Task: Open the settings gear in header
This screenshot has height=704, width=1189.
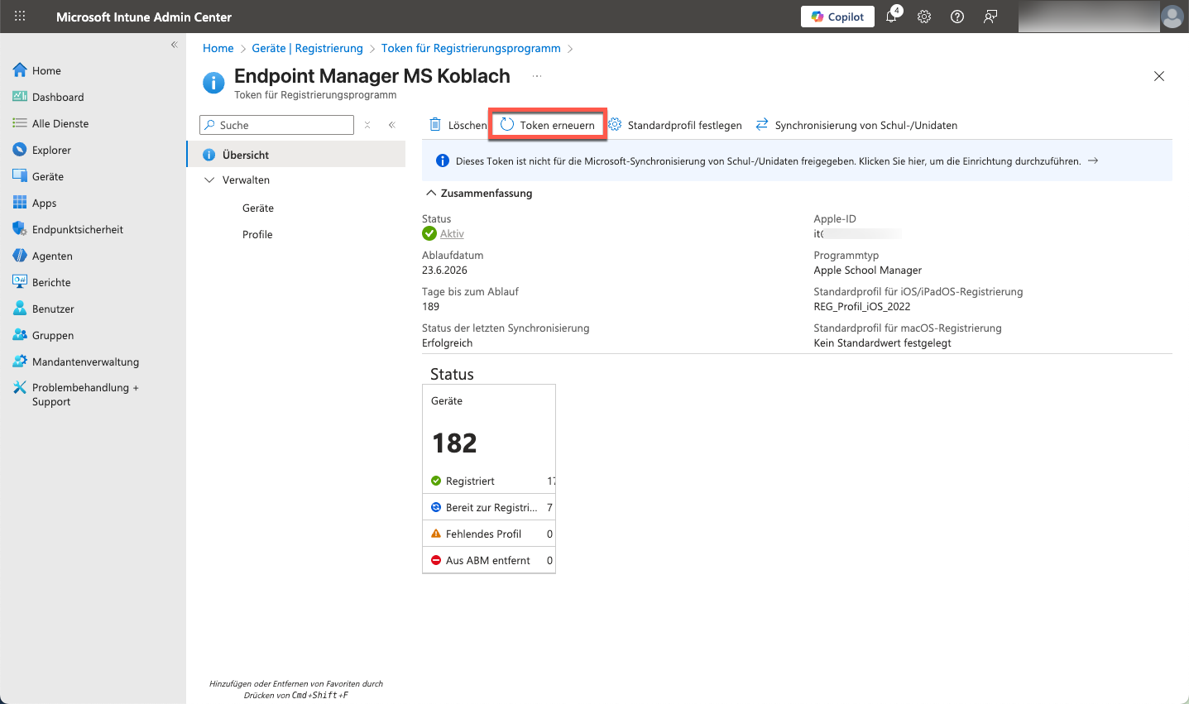Action: [x=924, y=17]
